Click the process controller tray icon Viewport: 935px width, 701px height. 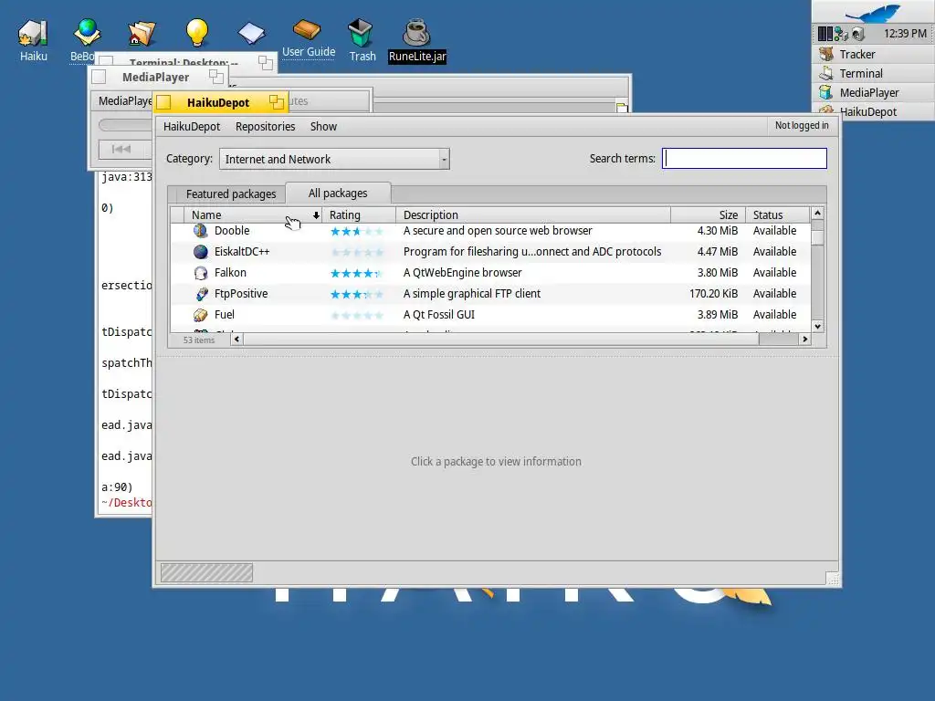click(825, 34)
